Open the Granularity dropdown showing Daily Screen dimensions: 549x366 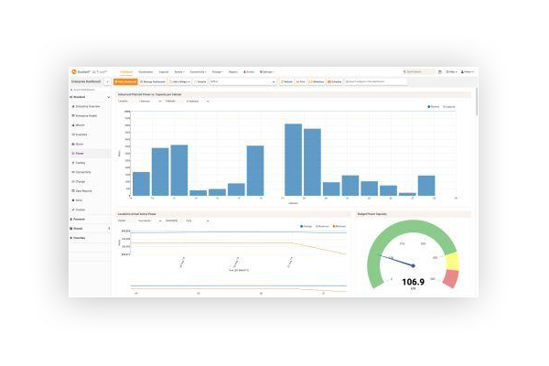pyautogui.click(x=198, y=221)
